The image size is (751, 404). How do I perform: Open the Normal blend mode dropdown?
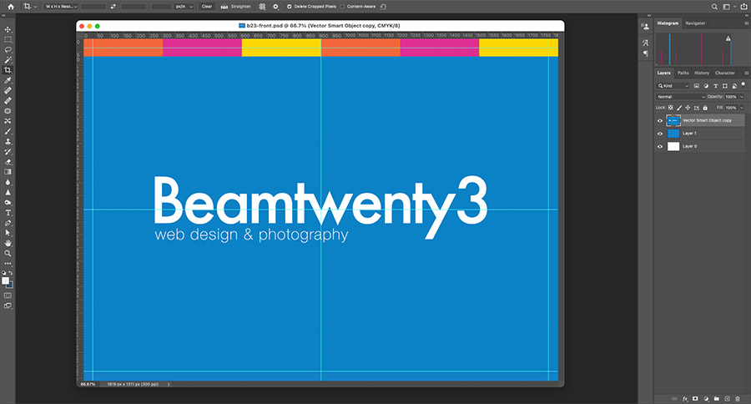point(681,97)
